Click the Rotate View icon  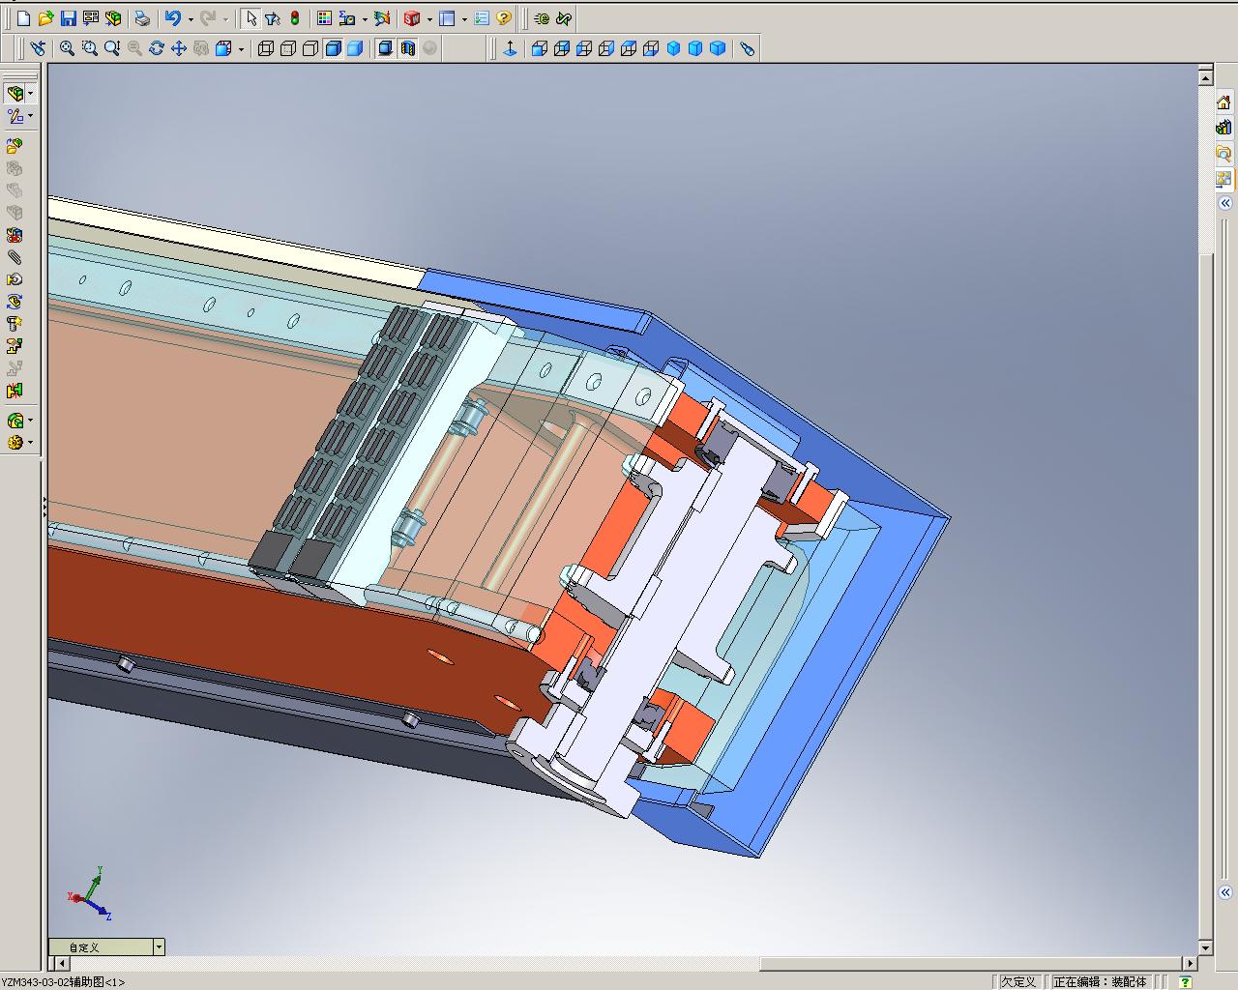pos(157,48)
